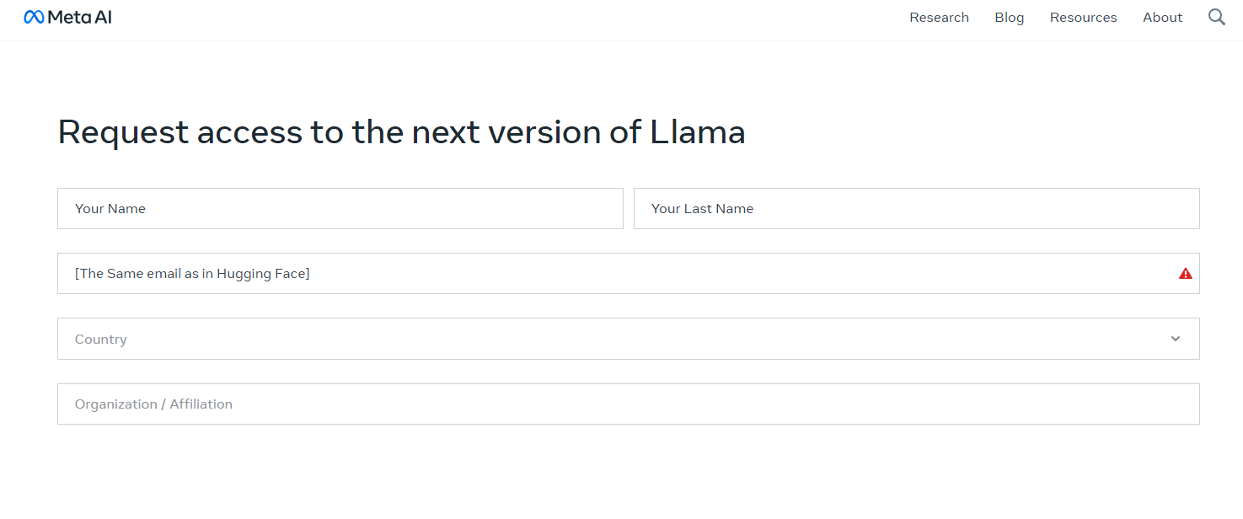Click the alert icon beside the email field
1243x519 pixels.
tap(1185, 273)
